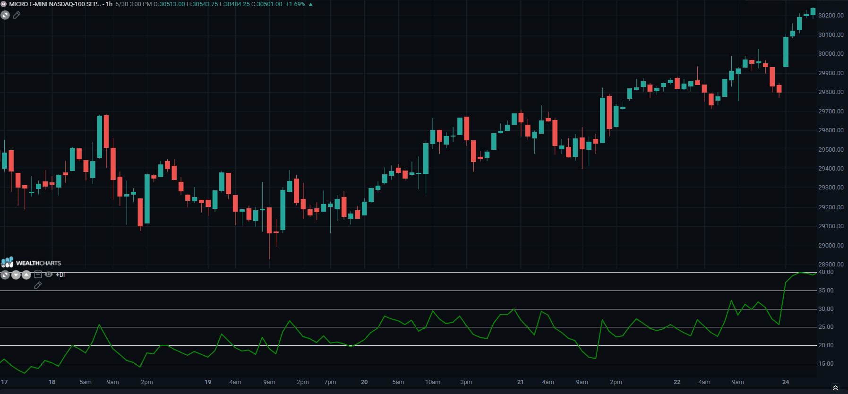Click the 25.00 level on the +DI axis
This screenshot has height=394, width=848.
[826, 327]
